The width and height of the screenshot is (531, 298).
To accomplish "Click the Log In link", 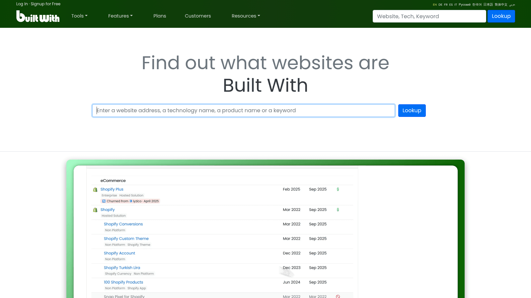I will tap(22, 4).
